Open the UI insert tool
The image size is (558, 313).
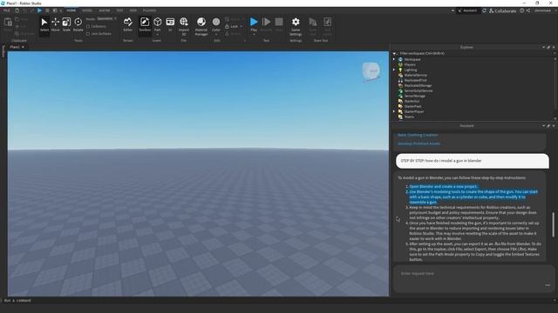click(170, 24)
